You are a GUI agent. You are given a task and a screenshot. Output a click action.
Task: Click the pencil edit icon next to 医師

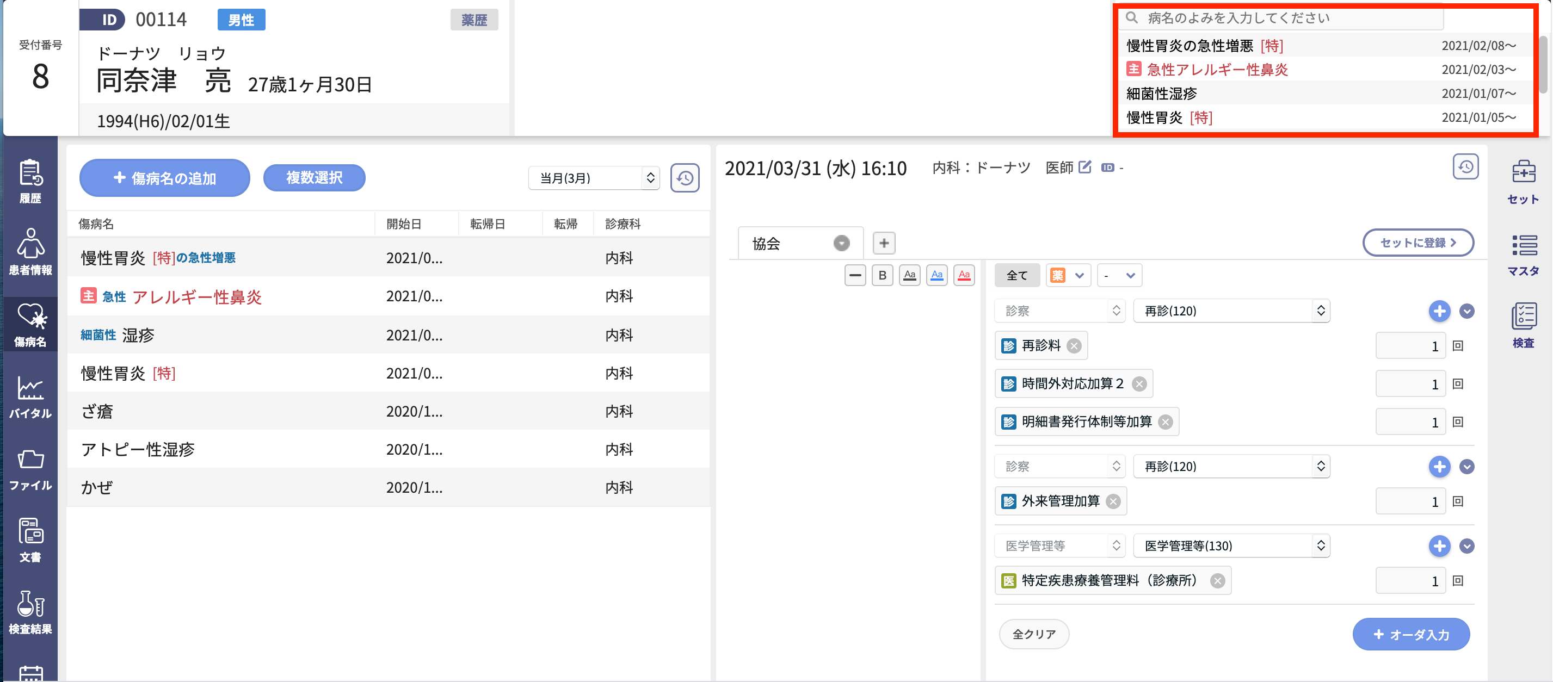1084,168
